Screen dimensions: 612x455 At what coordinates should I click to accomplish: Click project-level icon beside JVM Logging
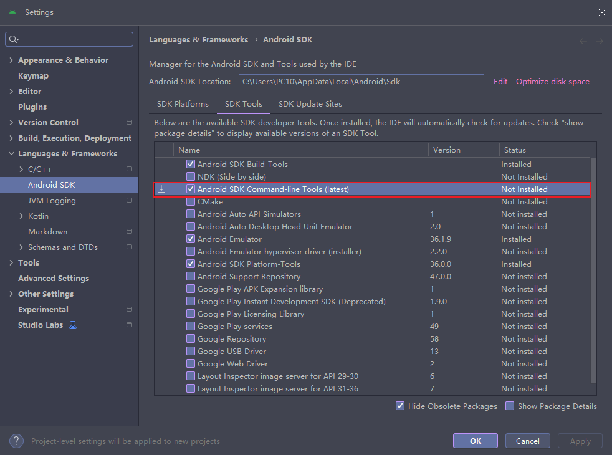(129, 200)
